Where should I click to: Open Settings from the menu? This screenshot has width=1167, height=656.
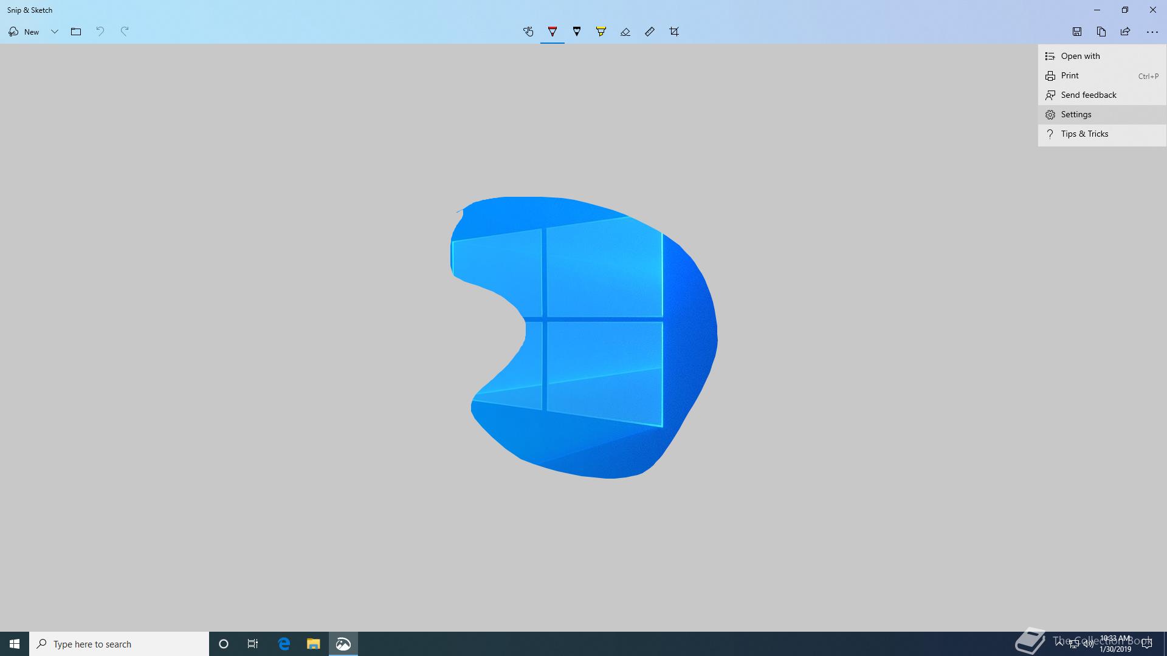pyautogui.click(x=1102, y=114)
